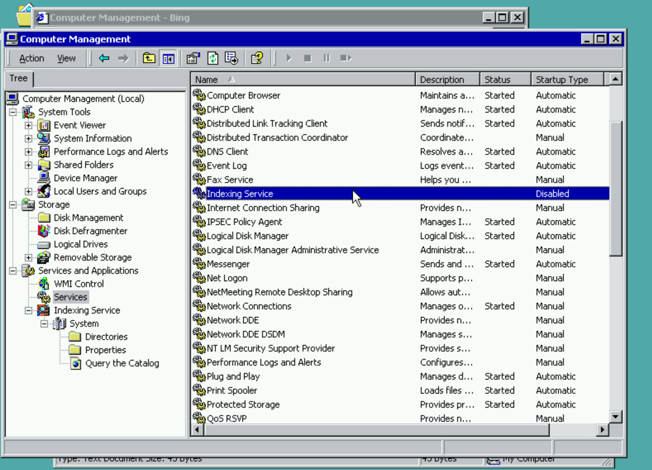Select the Print Spooler service row

tap(231, 391)
